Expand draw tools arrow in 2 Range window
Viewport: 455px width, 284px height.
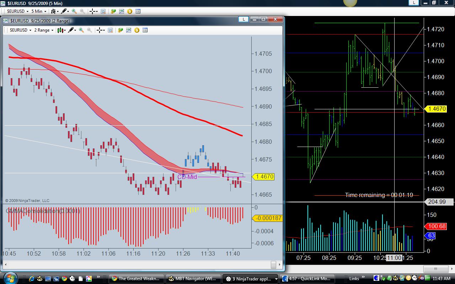pyautogui.click(x=76, y=30)
